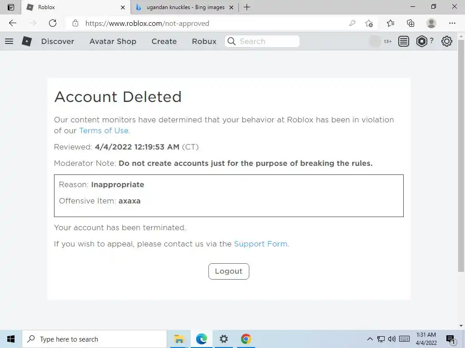
Task: Open the Roblox notifications feed icon
Action: point(403,41)
